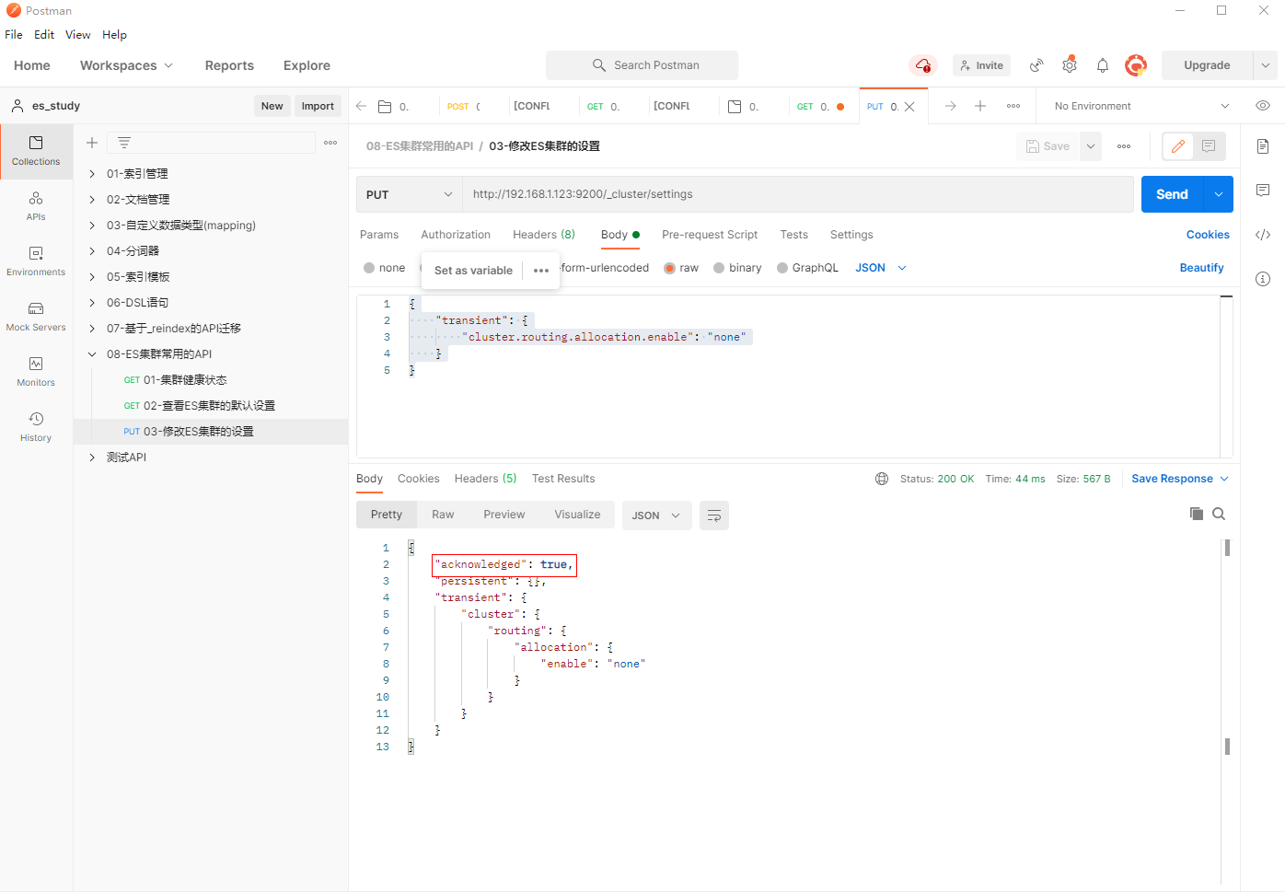The height and width of the screenshot is (892, 1285).
Task: Open the Collections sidebar panel
Action: point(36,151)
